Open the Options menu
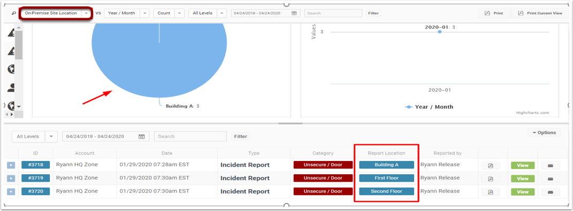The width and height of the screenshot is (573, 211). point(544,133)
